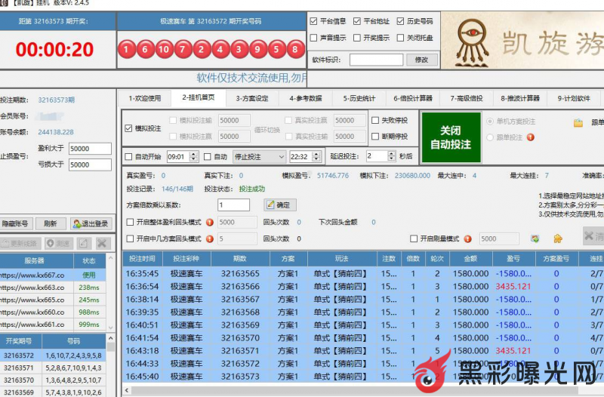Click the green icon right of 刷量 input
Screen dimensions: 604x397
click(x=535, y=239)
